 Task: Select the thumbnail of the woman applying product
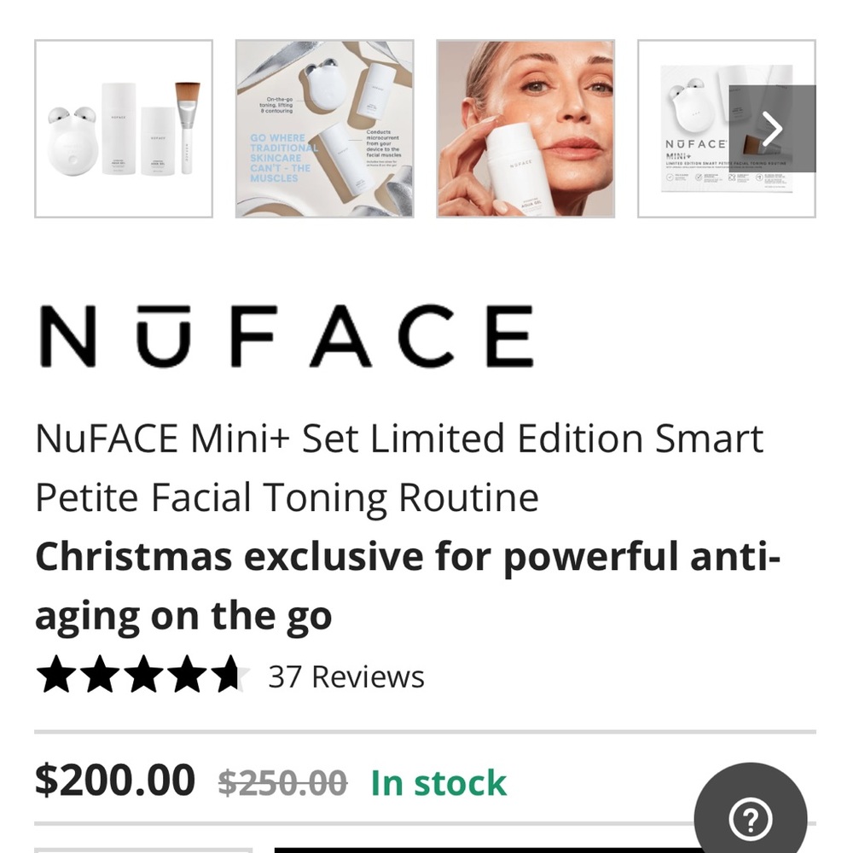(x=524, y=128)
